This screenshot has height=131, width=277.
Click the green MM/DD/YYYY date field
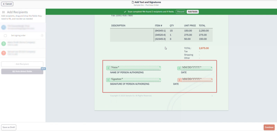pyautogui.click(x=197, y=68)
